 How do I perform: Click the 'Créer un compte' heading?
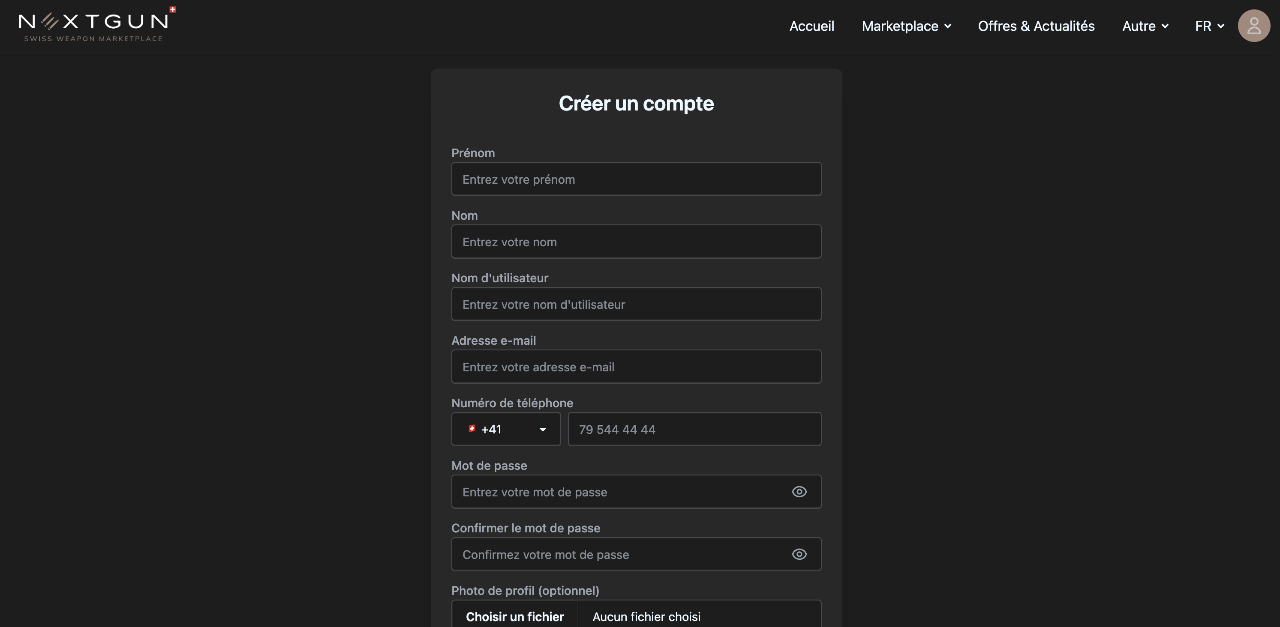(x=636, y=103)
